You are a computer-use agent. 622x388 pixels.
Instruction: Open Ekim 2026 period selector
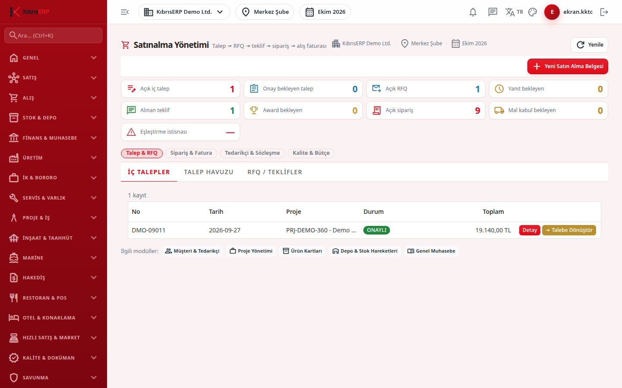[325, 12]
